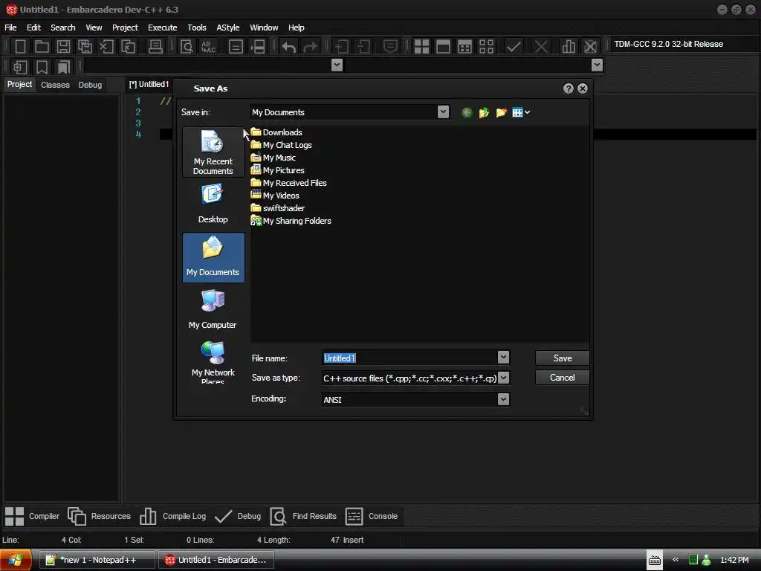
Task: Open the Tools menu
Action: pos(197,28)
